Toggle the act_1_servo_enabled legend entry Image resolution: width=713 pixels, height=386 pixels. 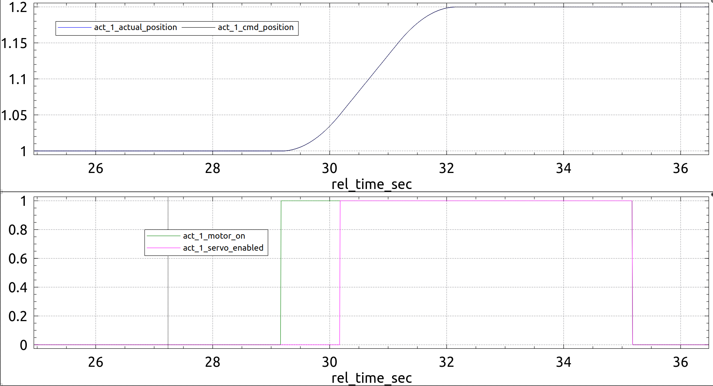pyautogui.click(x=223, y=248)
